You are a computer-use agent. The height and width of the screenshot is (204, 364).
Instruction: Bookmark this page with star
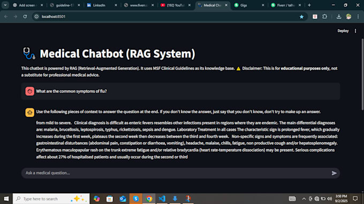point(301,17)
